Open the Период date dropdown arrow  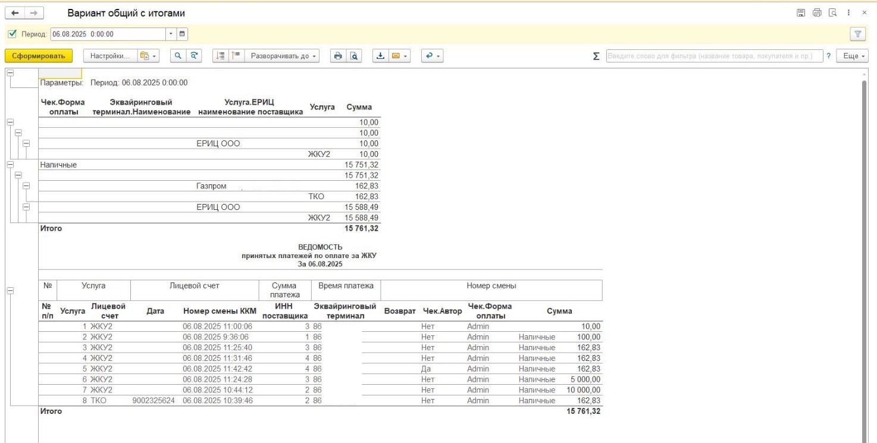(171, 34)
